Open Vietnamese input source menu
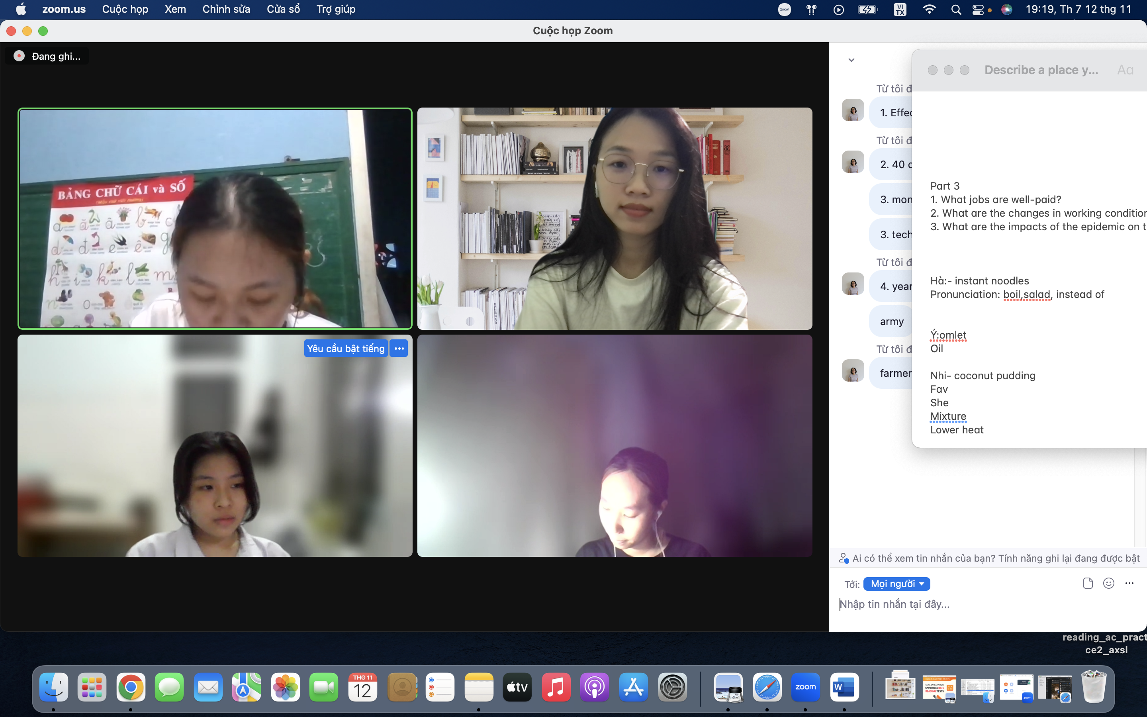The image size is (1147, 717). [900, 10]
